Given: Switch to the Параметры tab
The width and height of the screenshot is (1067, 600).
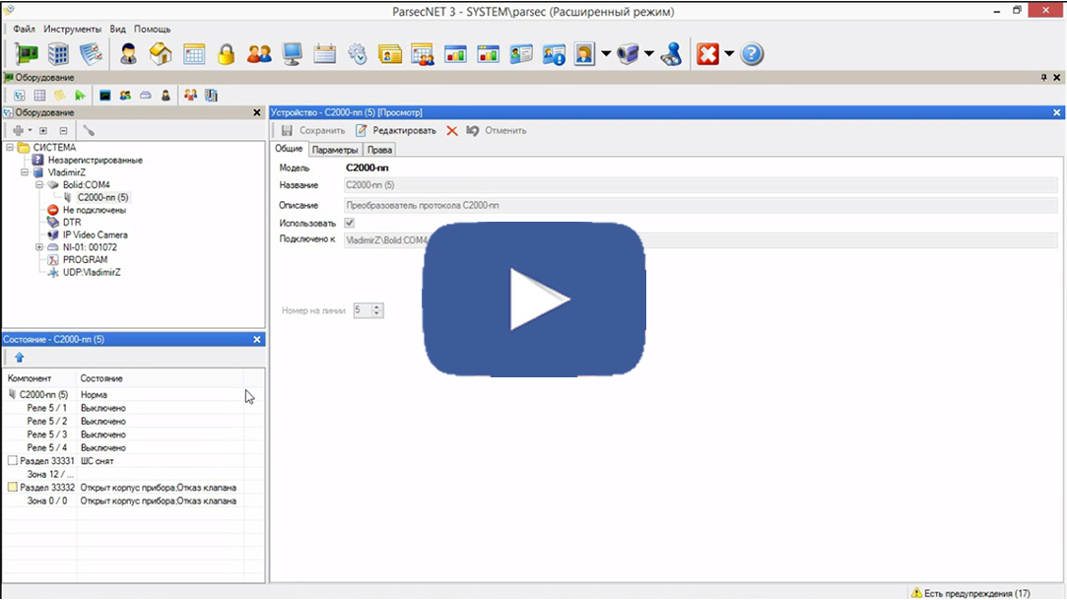Looking at the screenshot, I should (335, 150).
